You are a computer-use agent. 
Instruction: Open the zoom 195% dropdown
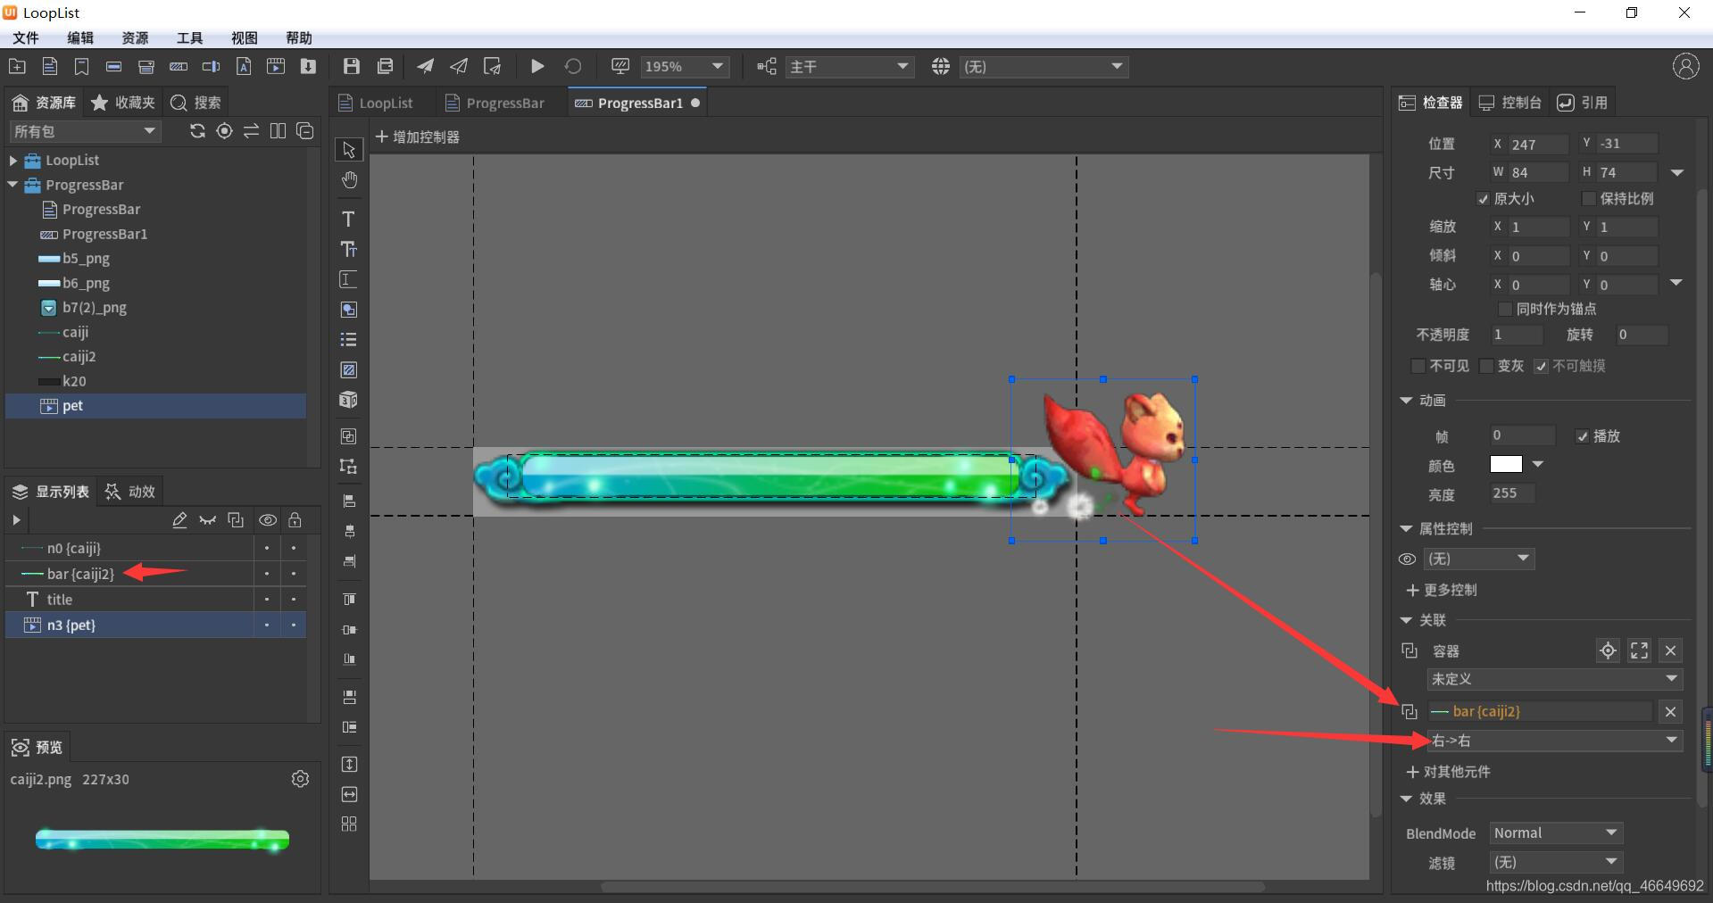coord(685,67)
